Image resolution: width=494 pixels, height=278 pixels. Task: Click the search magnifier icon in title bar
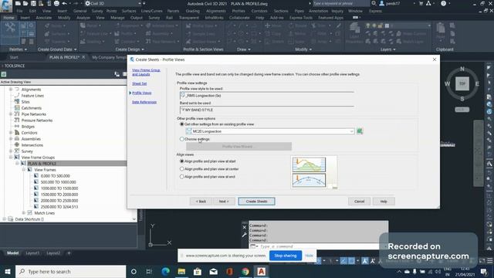click(374, 3)
